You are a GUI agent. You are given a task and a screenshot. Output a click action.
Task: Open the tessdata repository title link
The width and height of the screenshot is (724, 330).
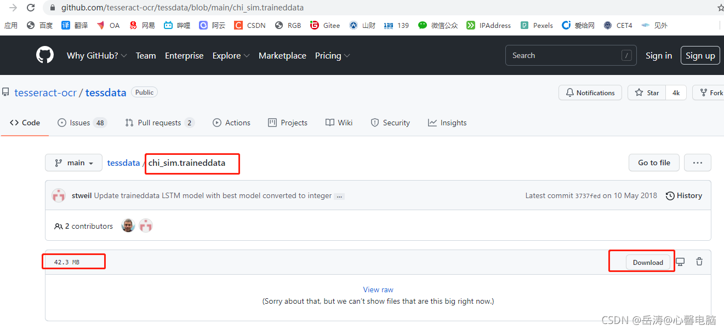tap(106, 92)
